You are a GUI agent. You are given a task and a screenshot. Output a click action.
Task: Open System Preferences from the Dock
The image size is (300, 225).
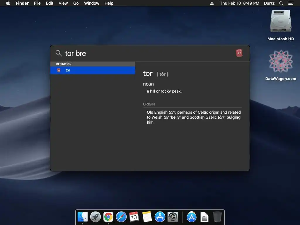tap(173, 217)
